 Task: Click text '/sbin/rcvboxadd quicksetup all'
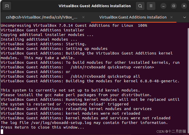[105, 76]
